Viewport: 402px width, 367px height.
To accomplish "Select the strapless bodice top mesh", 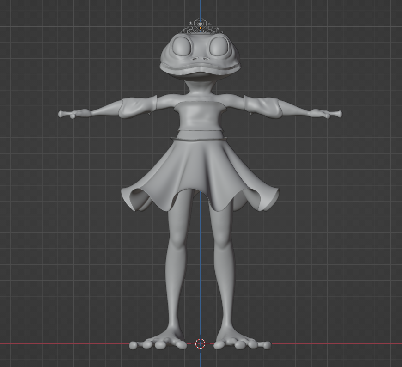I will pos(200,116).
